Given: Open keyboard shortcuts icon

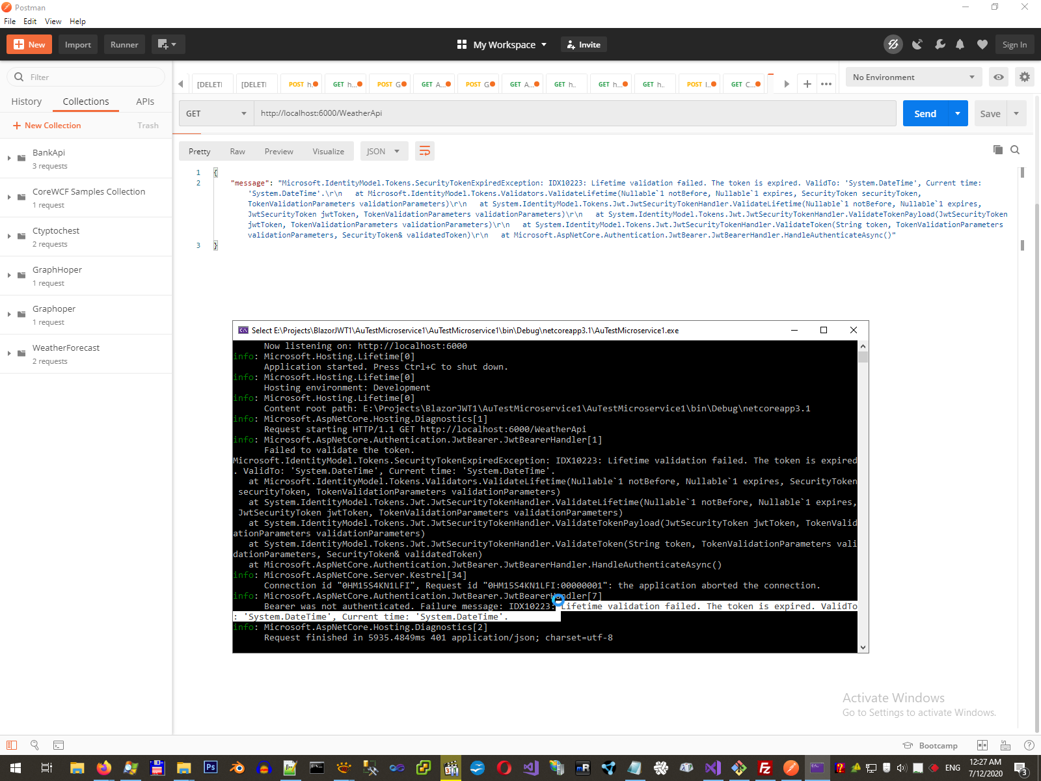Looking at the screenshot, I should point(1005,745).
